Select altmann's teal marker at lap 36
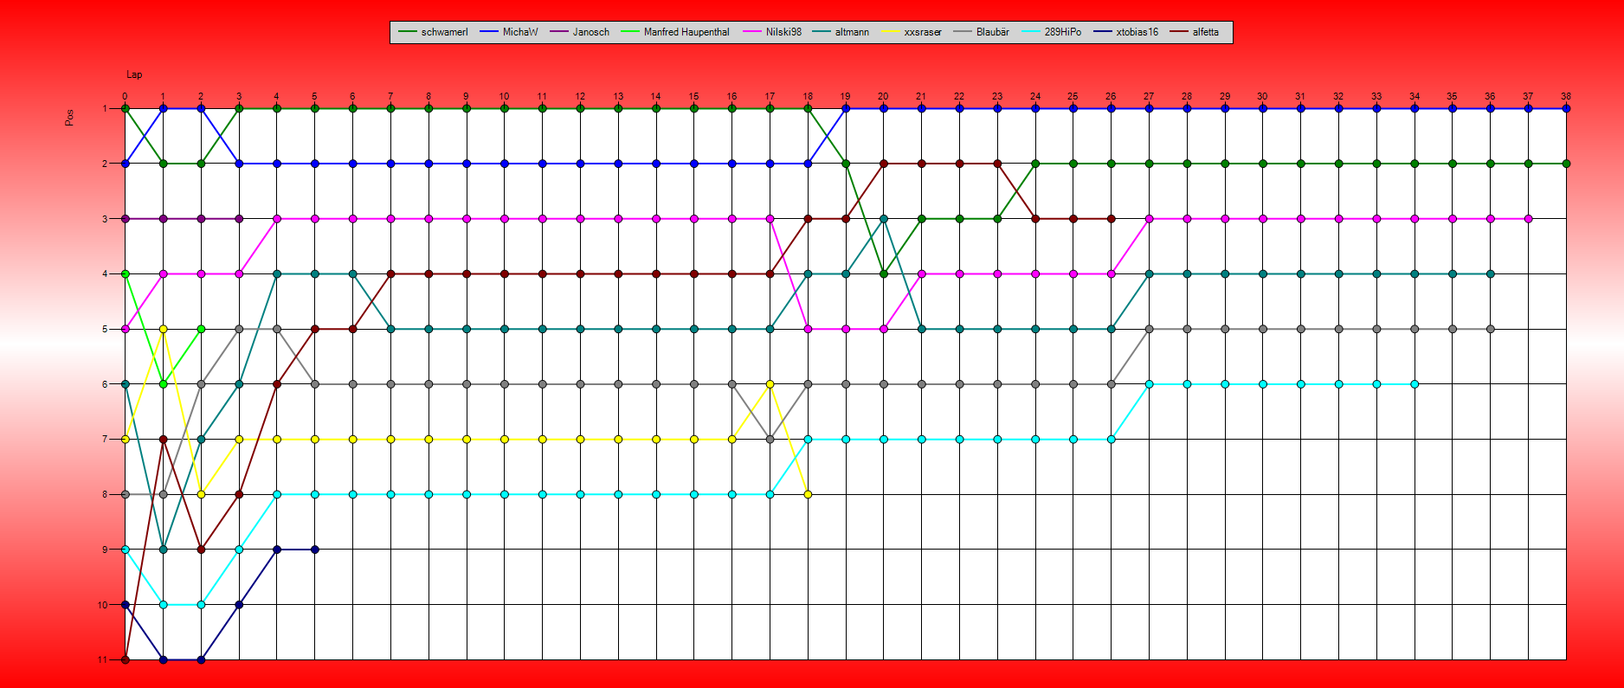Viewport: 1624px width, 688px height. point(1491,273)
